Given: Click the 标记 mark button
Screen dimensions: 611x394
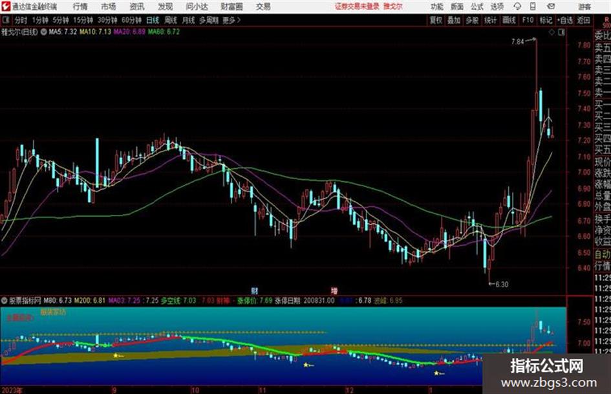Looking at the screenshot, I should point(546,20).
